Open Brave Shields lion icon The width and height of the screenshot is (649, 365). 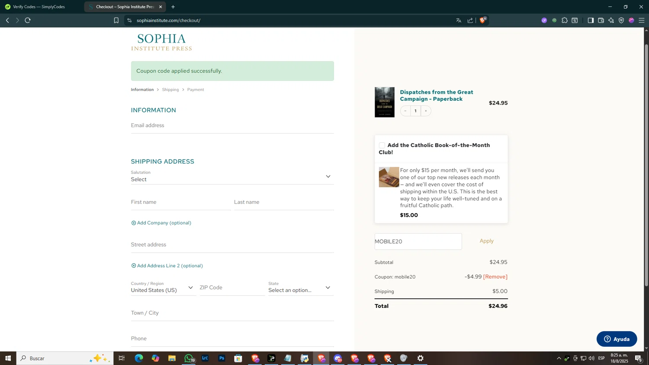coord(483,20)
